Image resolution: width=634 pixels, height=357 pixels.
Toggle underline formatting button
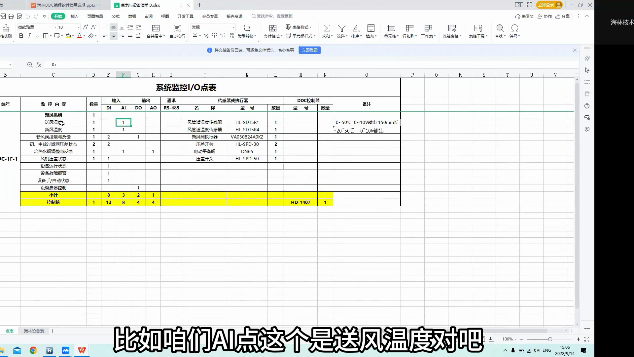pos(37,36)
